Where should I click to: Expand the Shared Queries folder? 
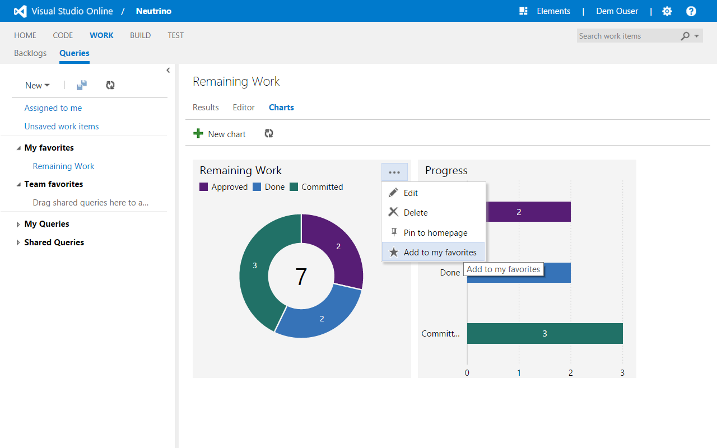[x=18, y=243]
